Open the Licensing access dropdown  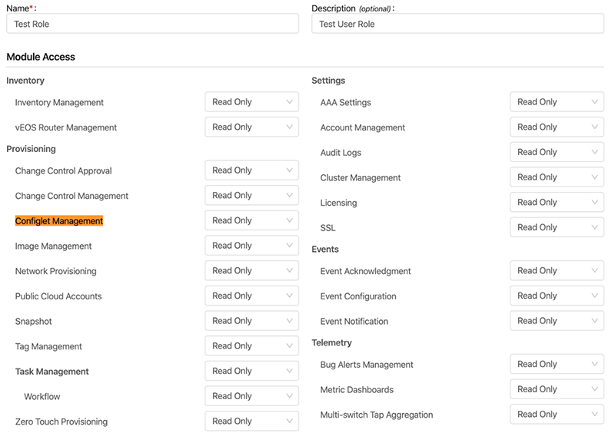557,202
